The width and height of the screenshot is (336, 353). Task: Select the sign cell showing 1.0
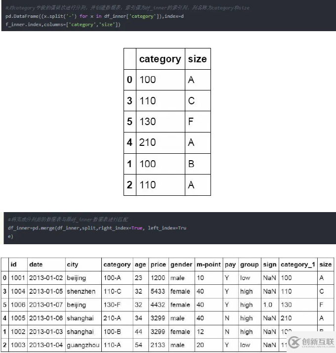click(268, 305)
